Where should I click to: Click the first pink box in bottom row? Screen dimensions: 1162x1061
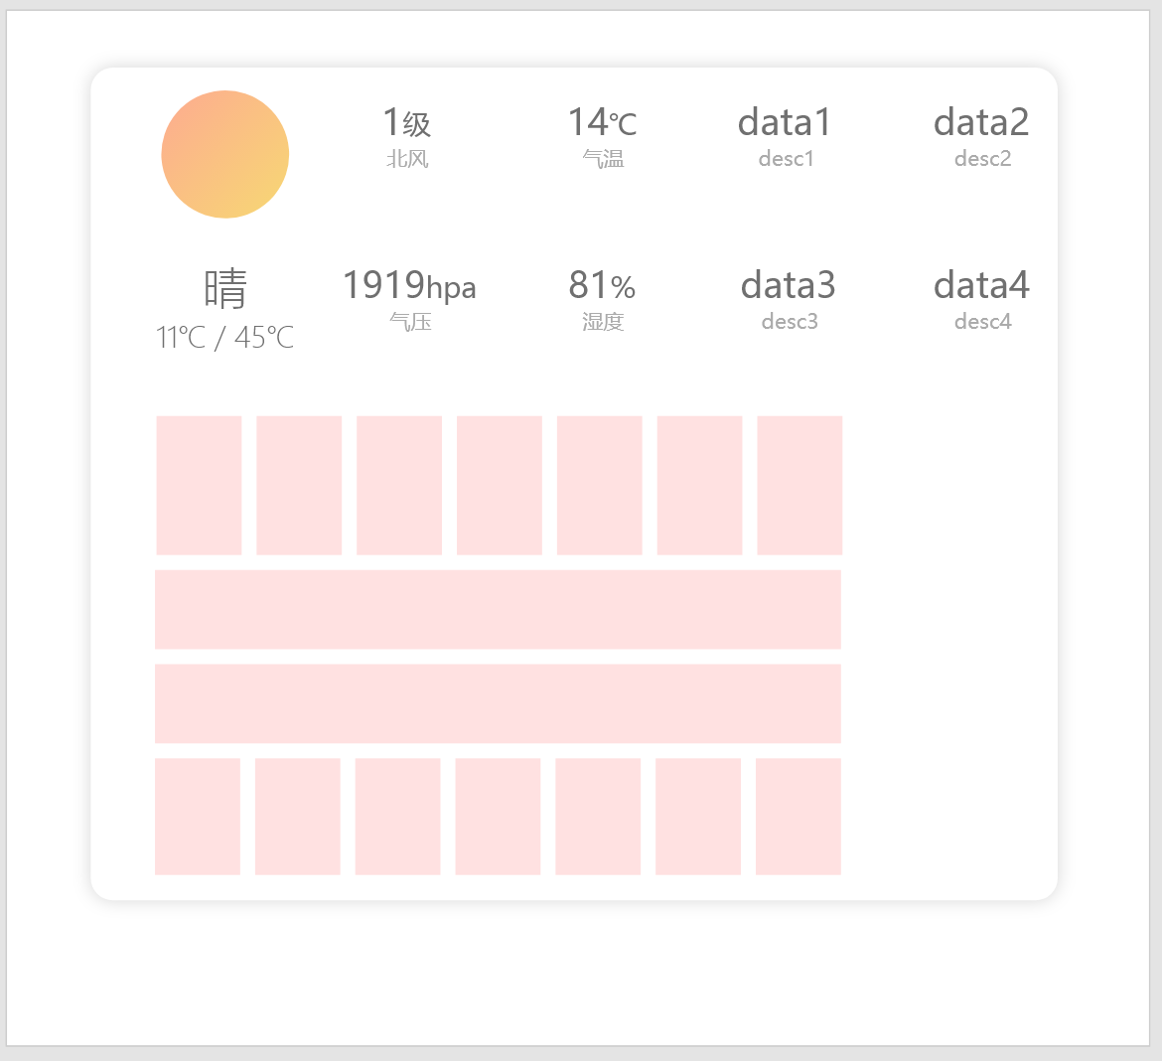tap(198, 817)
